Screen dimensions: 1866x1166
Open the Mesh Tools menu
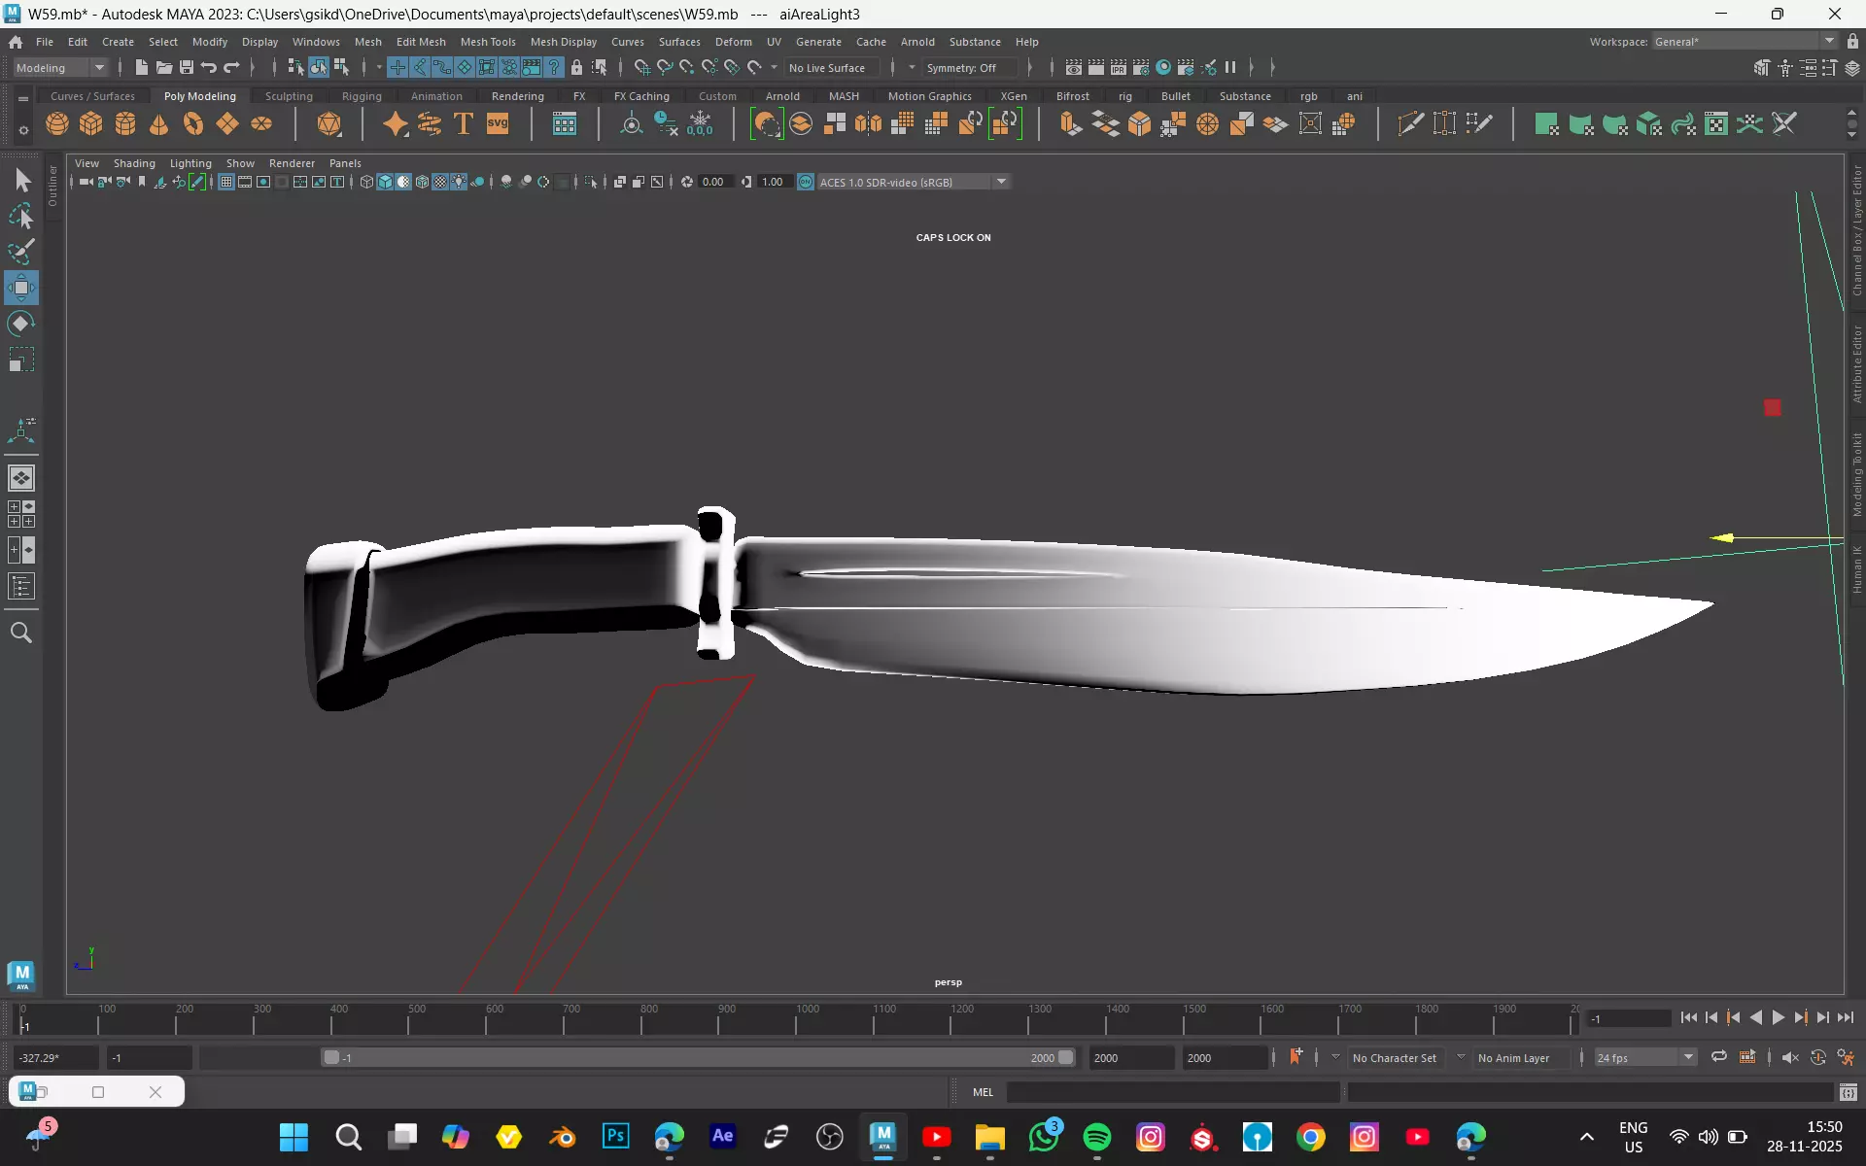tap(487, 42)
